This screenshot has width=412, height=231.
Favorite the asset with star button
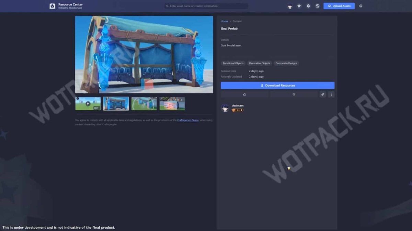294,94
